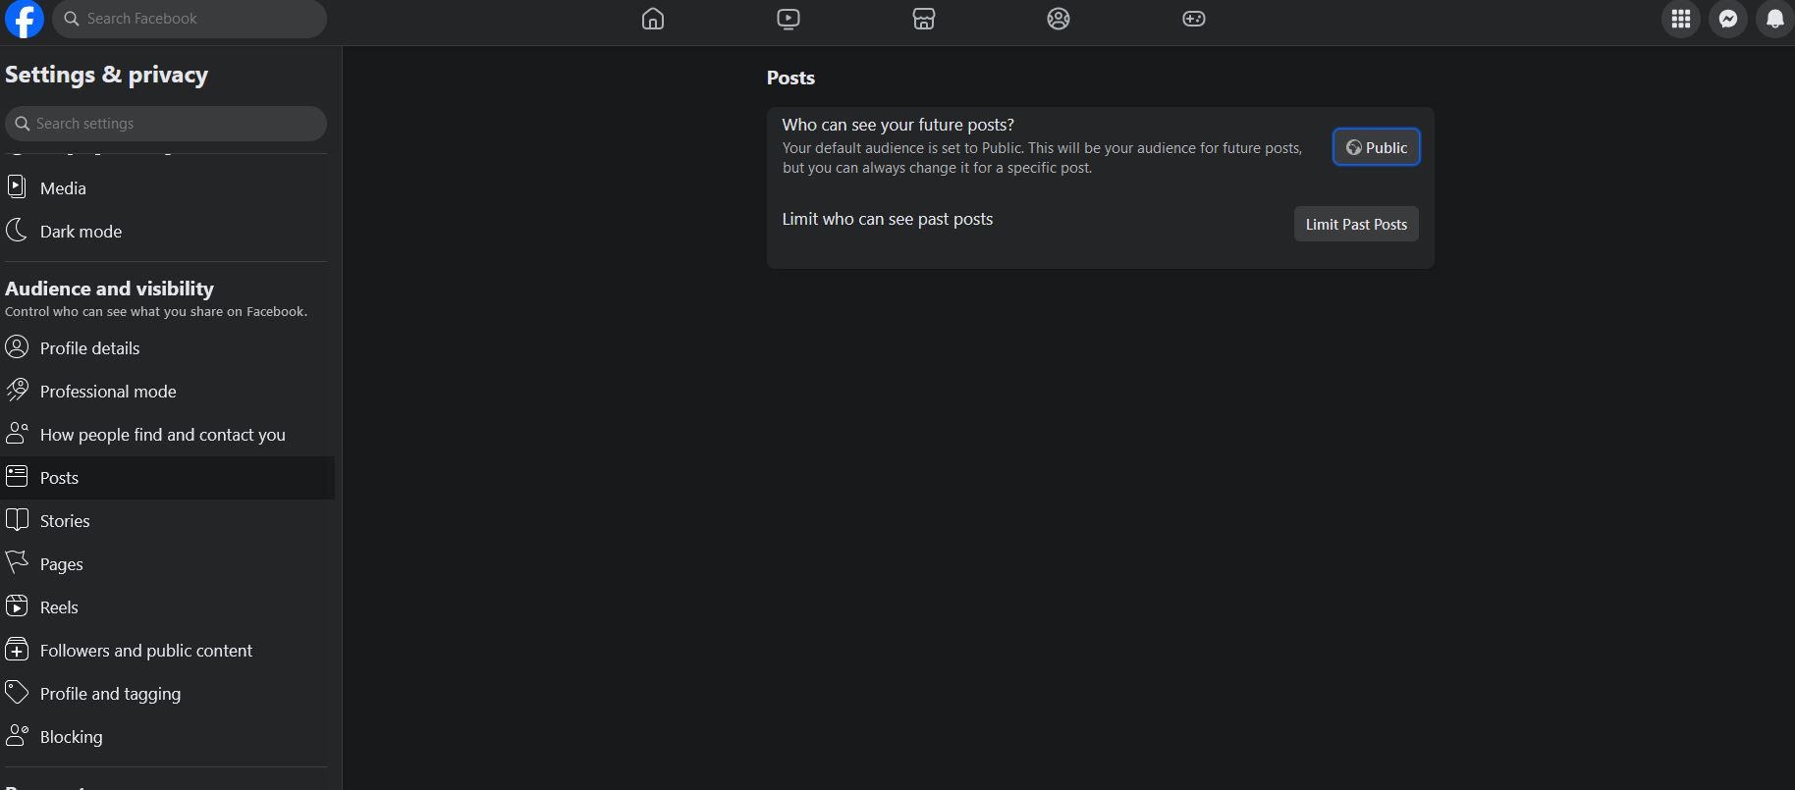Image resolution: width=1795 pixels, height=790 pixels.
Task: Open the Marketplace icon
Action: (924, 19)
